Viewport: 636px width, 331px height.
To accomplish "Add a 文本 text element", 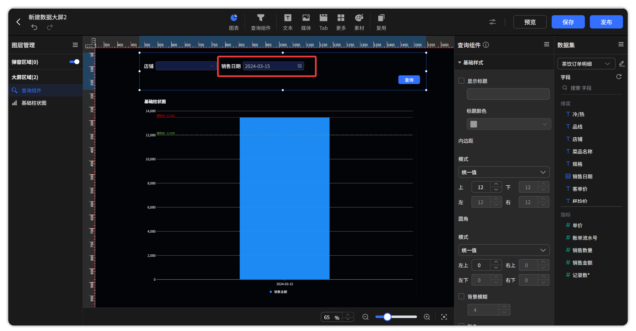I will (288, 22).
